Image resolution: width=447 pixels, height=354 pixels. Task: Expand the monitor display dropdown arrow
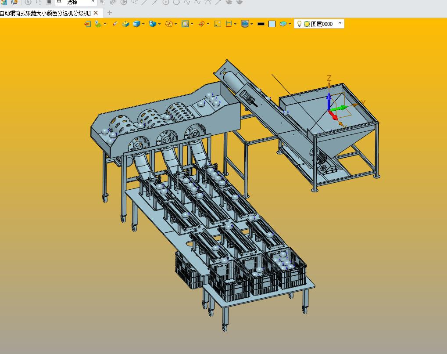251,24
